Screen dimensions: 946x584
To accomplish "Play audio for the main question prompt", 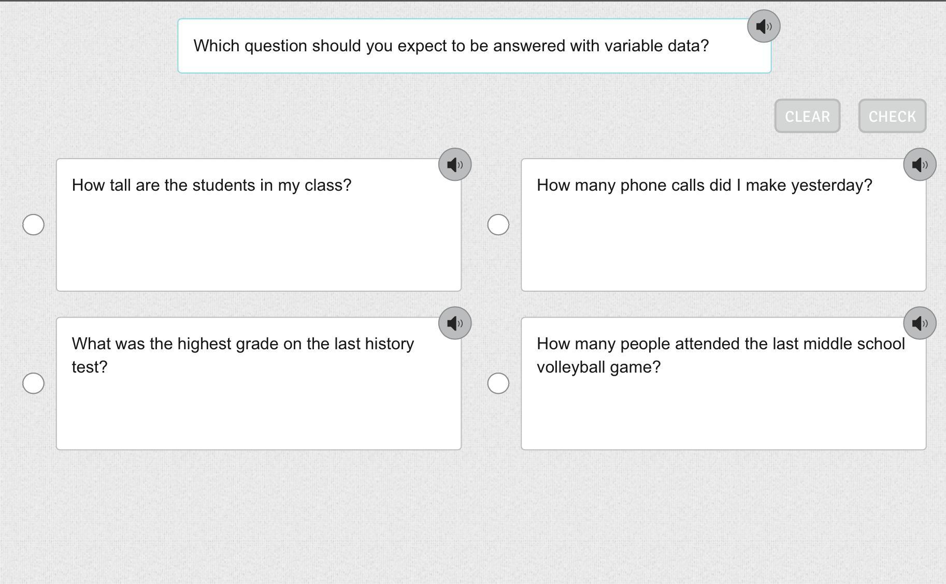I will [x=763, y=26].
